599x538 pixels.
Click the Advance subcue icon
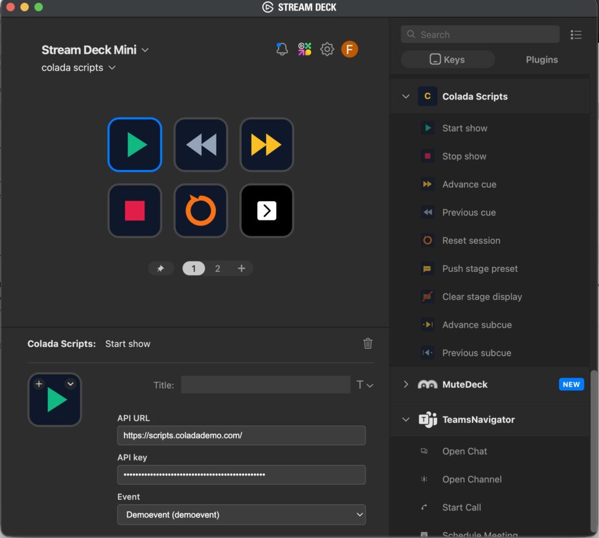[x=428, y=325]
